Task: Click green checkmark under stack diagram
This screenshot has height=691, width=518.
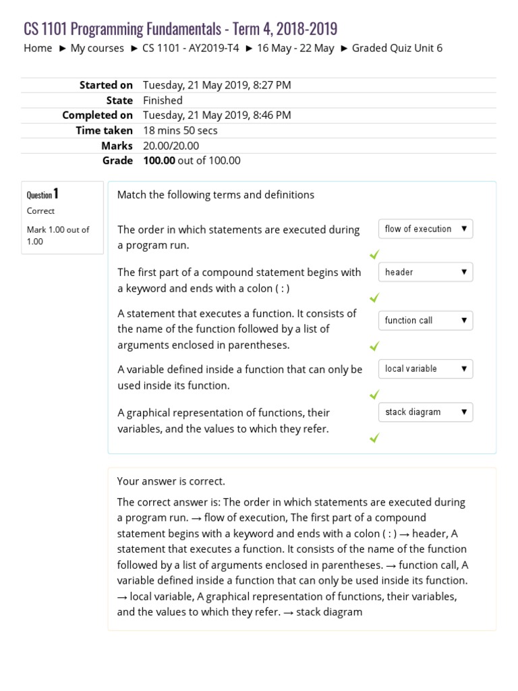Action: click(x=374, y=438)
